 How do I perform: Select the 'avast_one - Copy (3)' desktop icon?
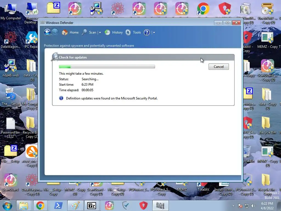31,156
